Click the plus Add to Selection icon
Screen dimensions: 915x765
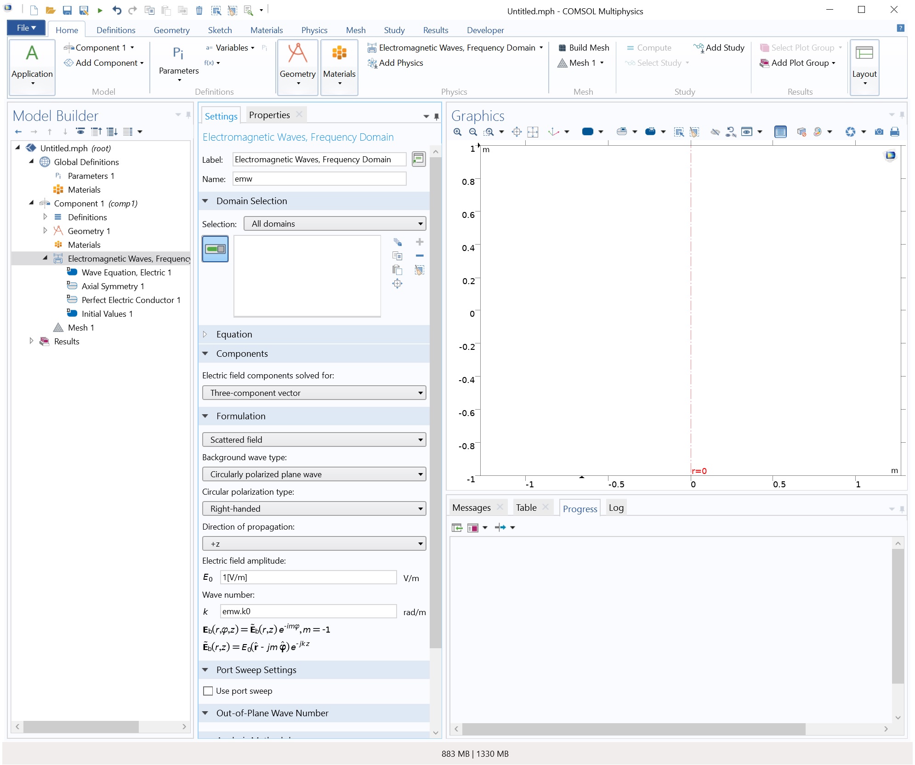[x=419, y=242]
